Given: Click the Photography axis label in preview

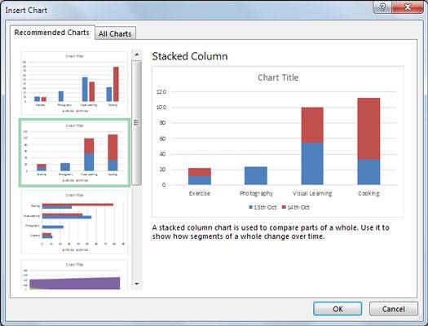Looking at the screenshot, I should coord(256,193).
